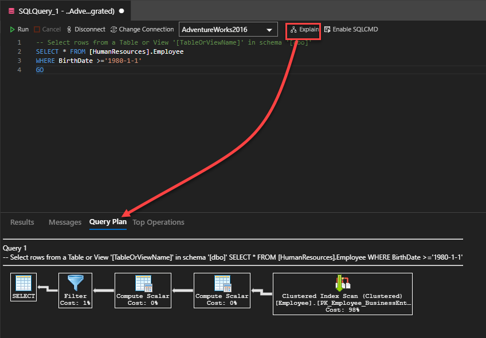Select the Query Plan tab
The width and height of the screenshot is (486, 338).
(x=108, y=222)
